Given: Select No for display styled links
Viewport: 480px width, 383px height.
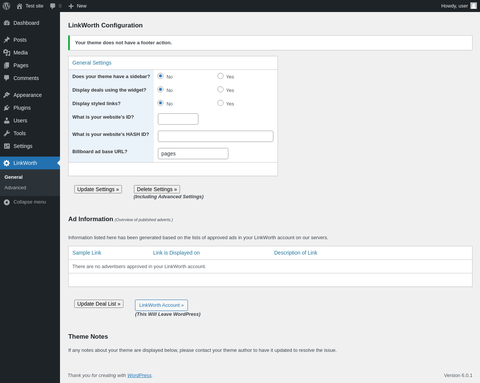Looking at the screenshot, I should point(160,103).
